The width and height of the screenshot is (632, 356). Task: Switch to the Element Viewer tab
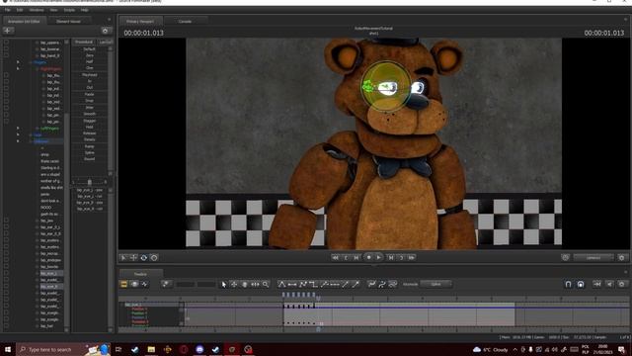click(x=68, y=21)
